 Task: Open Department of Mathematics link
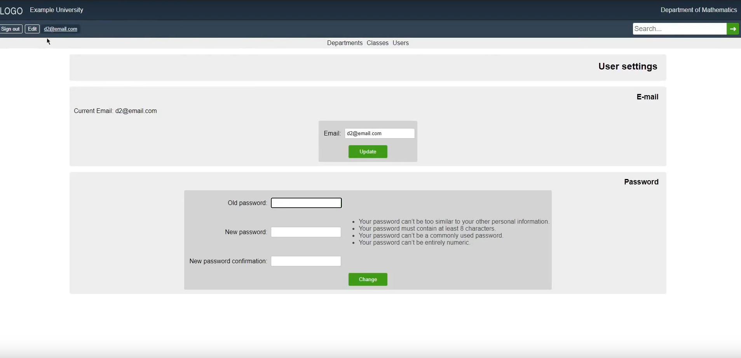pos(699,10)
